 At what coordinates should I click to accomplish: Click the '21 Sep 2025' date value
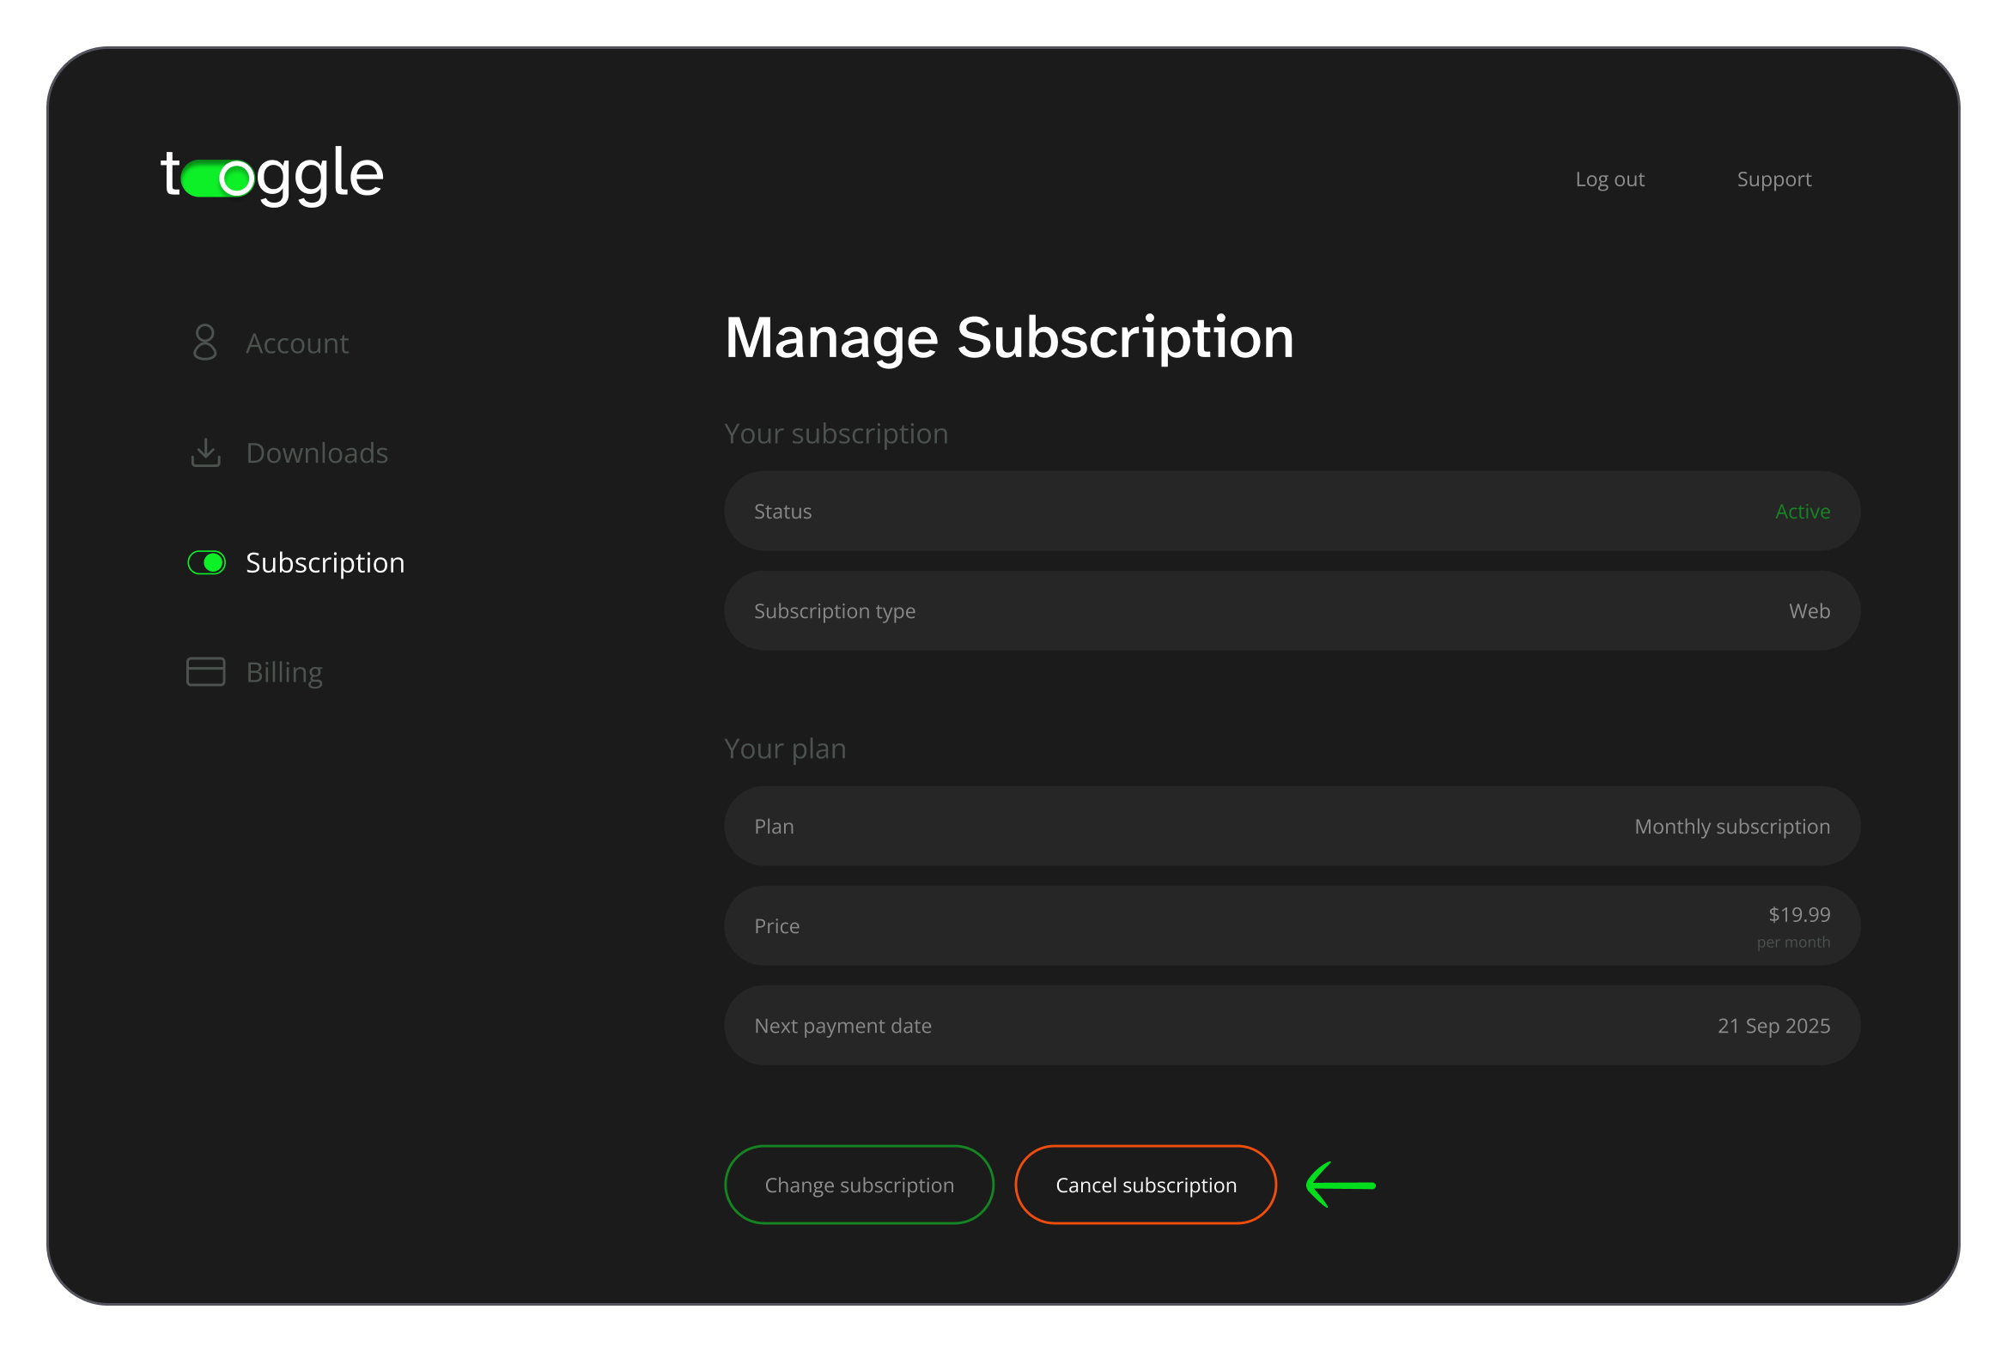tap(1773, 1026)
